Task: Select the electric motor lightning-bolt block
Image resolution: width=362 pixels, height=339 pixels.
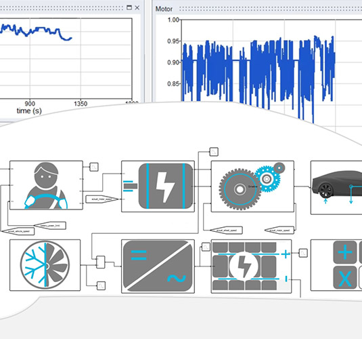Action: click(x=158, y=186)
